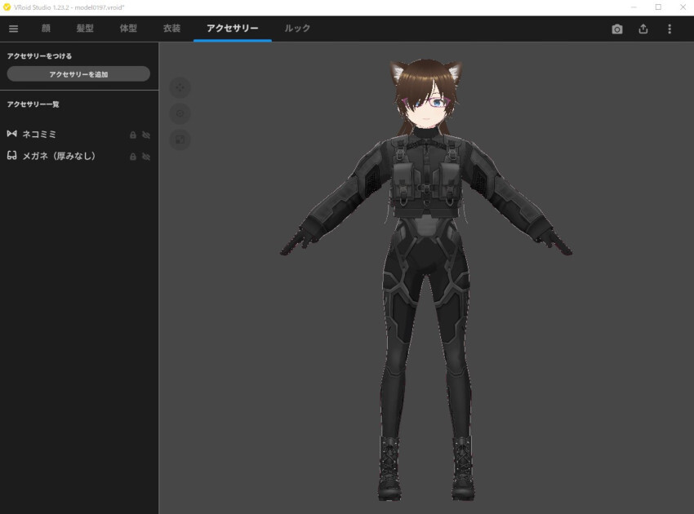Toggle visibility of ネコミミ accessory

(146, 135)
